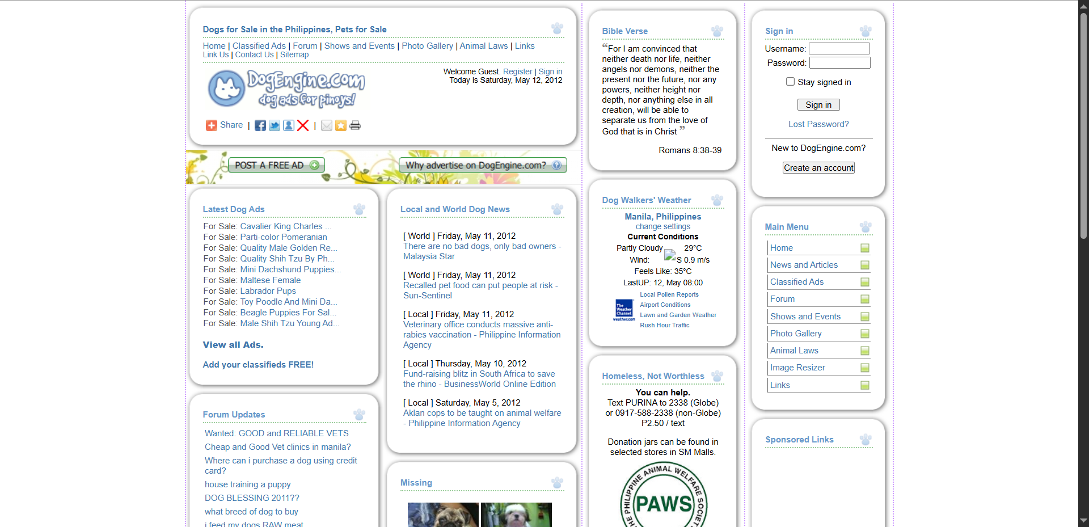Click the POST A FREE AD banner
The image size is (1089, 527).
tap(276, 165)
